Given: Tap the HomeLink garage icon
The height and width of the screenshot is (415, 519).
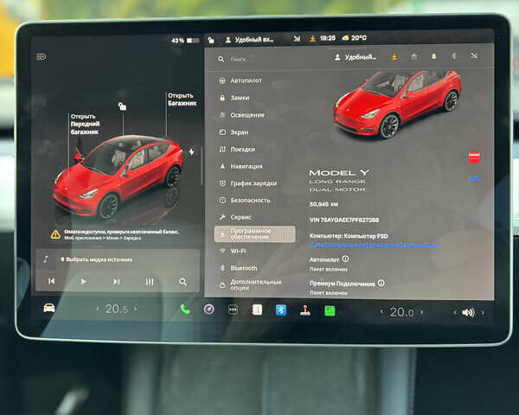Looking at the screenshot, I should [413, 56].
